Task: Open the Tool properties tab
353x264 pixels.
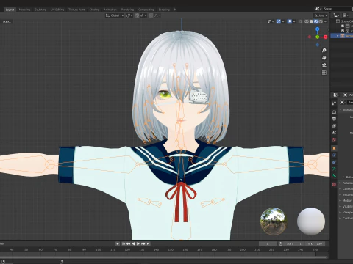Action: click(x=334, y=103)
